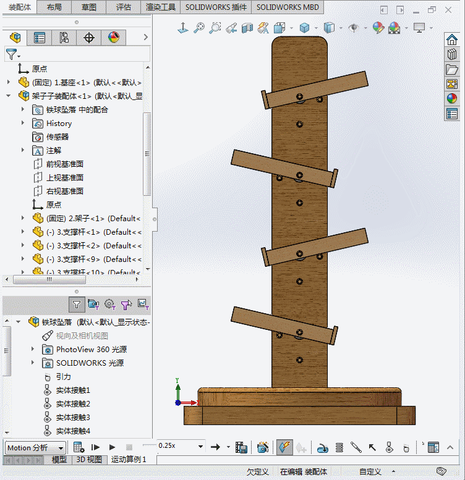The width and height of the screenshot is (465, 480).
Task: Expand the PhotoView 360 光源 folder
Action: pos(33,349)
